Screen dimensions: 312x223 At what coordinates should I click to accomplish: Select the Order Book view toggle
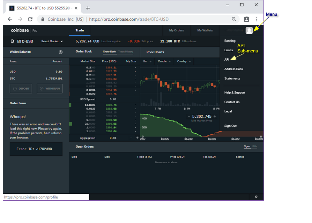tap(109, 52)
